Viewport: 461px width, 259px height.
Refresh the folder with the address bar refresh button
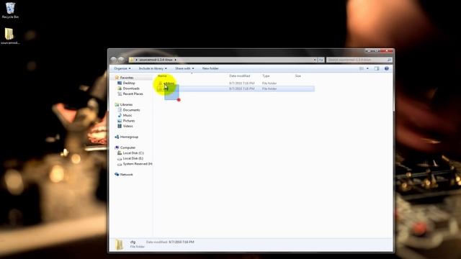pos(321,60)
